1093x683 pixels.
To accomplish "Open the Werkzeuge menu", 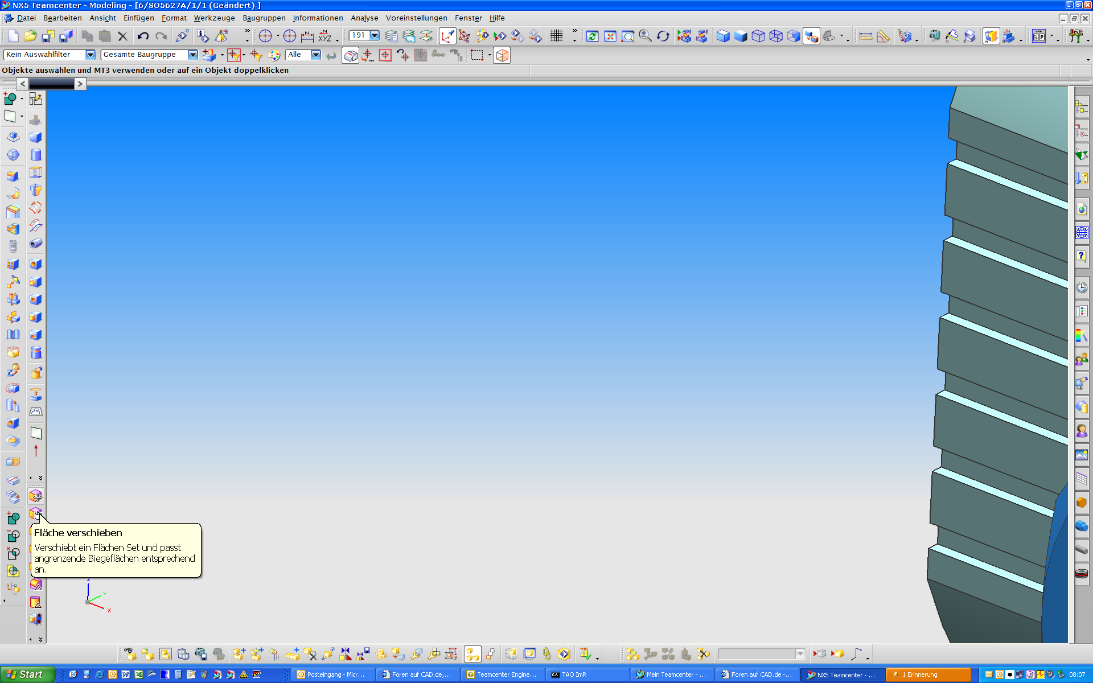I will 214,18.
